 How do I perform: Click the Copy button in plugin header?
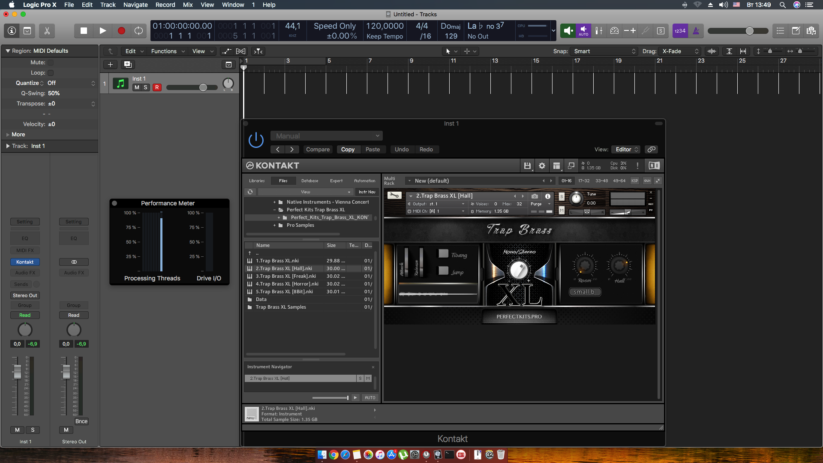coord(348,150)
